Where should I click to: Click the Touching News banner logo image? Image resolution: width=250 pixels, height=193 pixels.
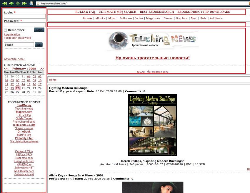pyautogui.click(x=153, y=40)
